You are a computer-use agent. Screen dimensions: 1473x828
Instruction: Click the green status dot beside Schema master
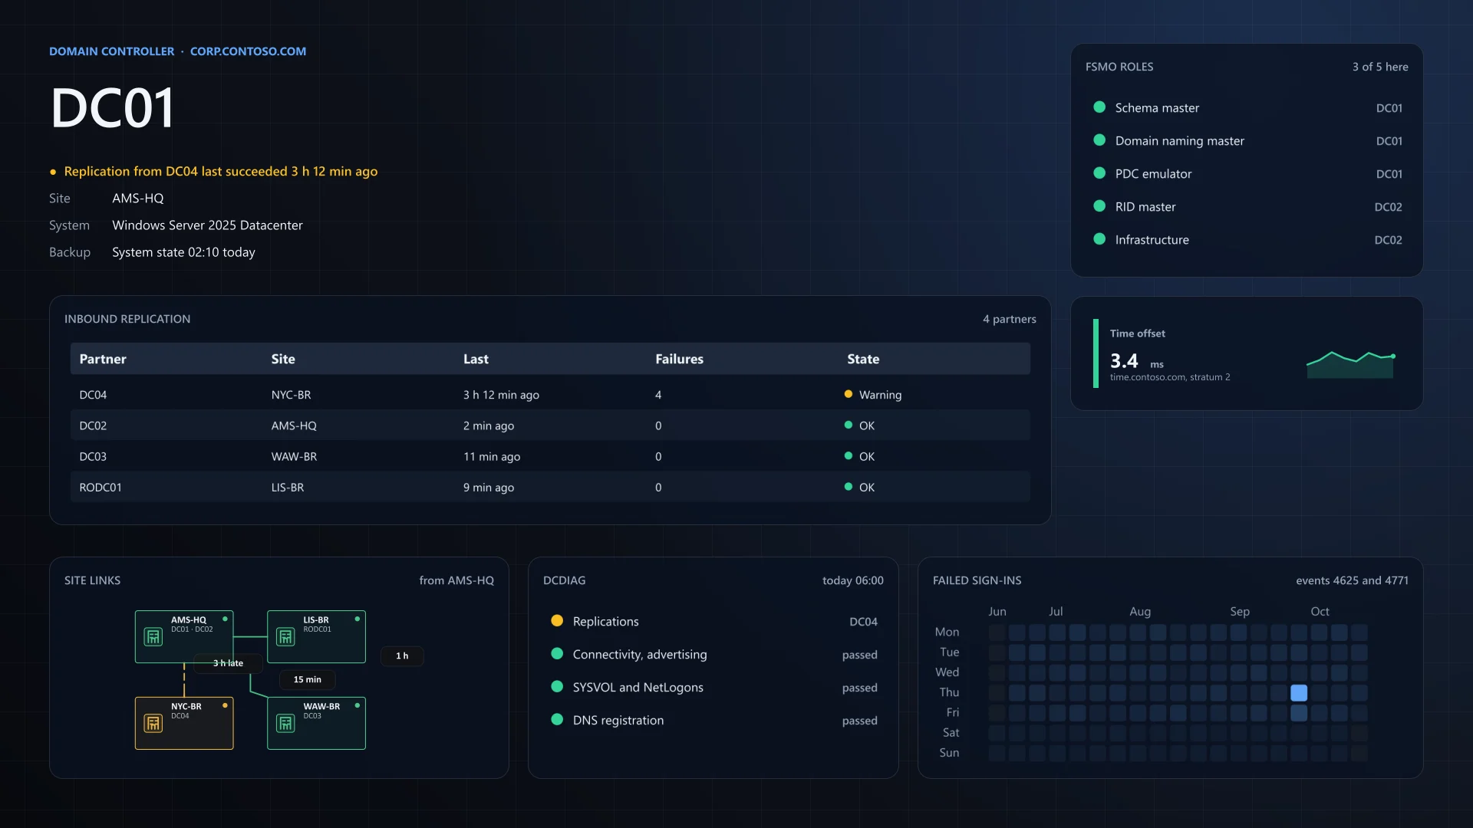click(1099, 107)
